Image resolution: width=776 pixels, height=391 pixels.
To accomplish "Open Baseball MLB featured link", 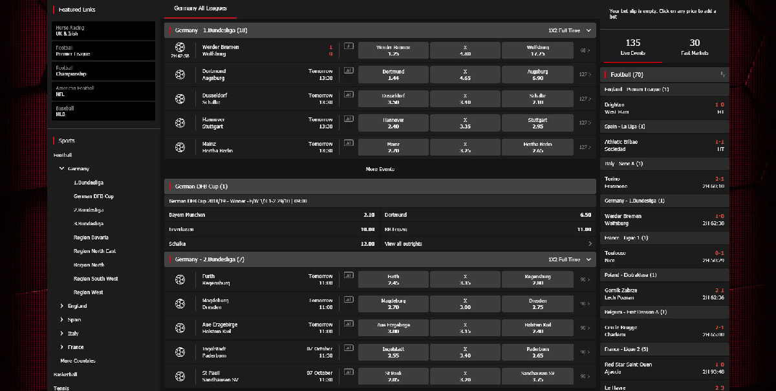I will click(x=103, y=110).
